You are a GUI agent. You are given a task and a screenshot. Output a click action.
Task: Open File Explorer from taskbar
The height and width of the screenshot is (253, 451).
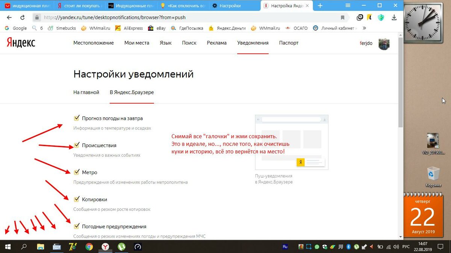[x=41, y=247]
